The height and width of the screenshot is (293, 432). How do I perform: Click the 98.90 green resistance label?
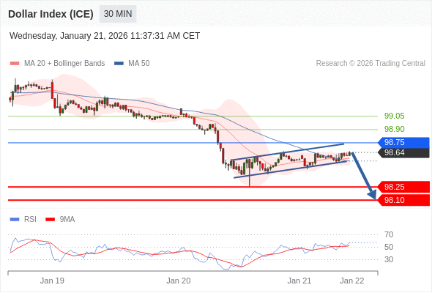[x=395, y=129]
